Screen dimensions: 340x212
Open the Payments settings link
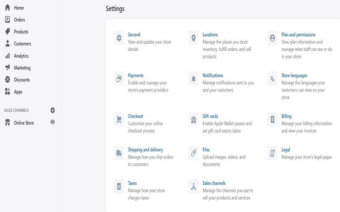click(136, 75)
